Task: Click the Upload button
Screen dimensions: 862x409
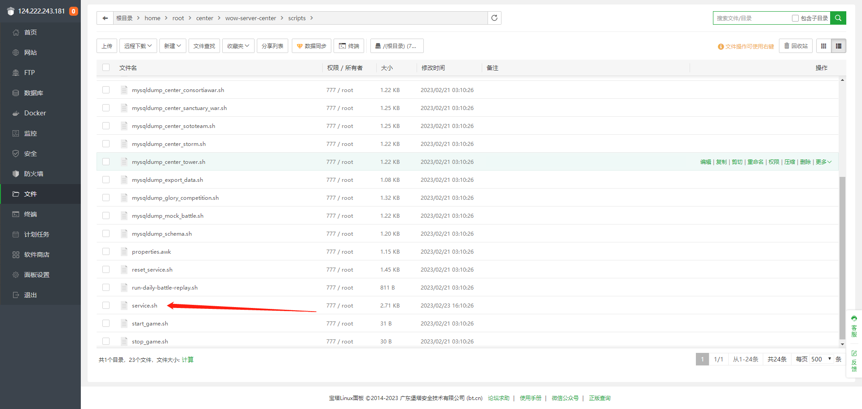Action: [x=107, y=46]
